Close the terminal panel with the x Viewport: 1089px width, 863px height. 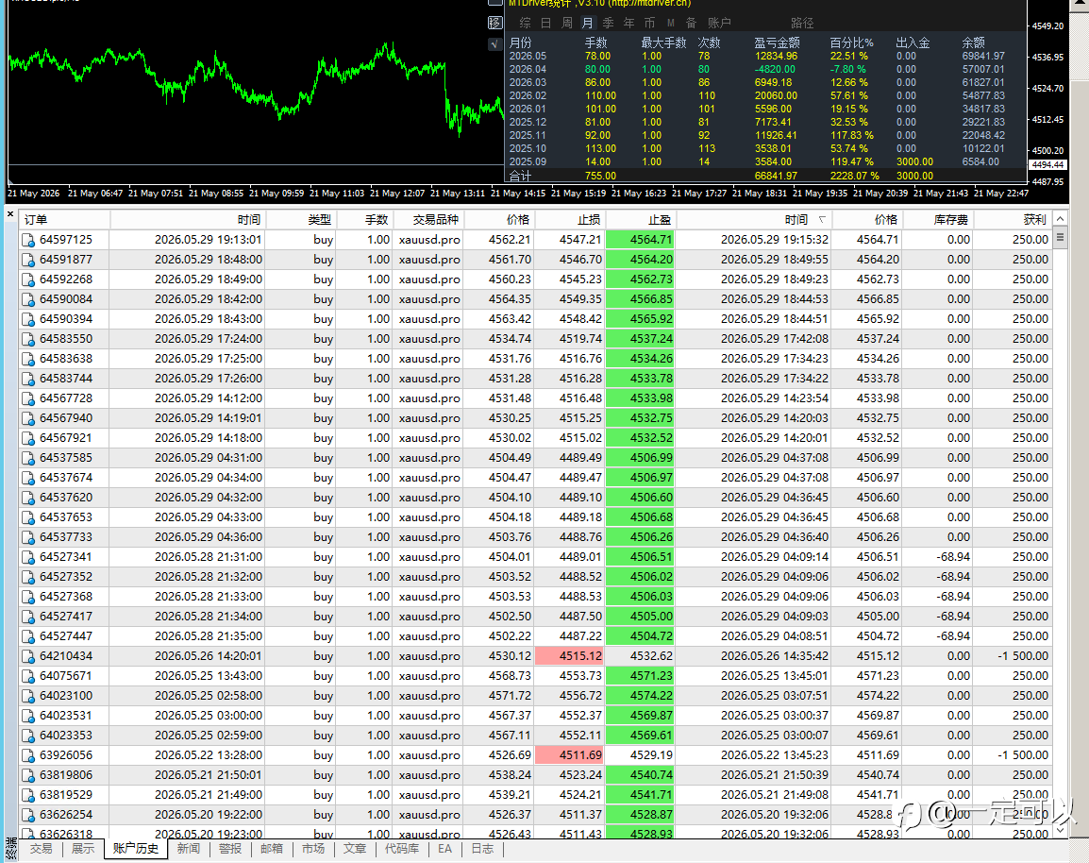[10, 214]
